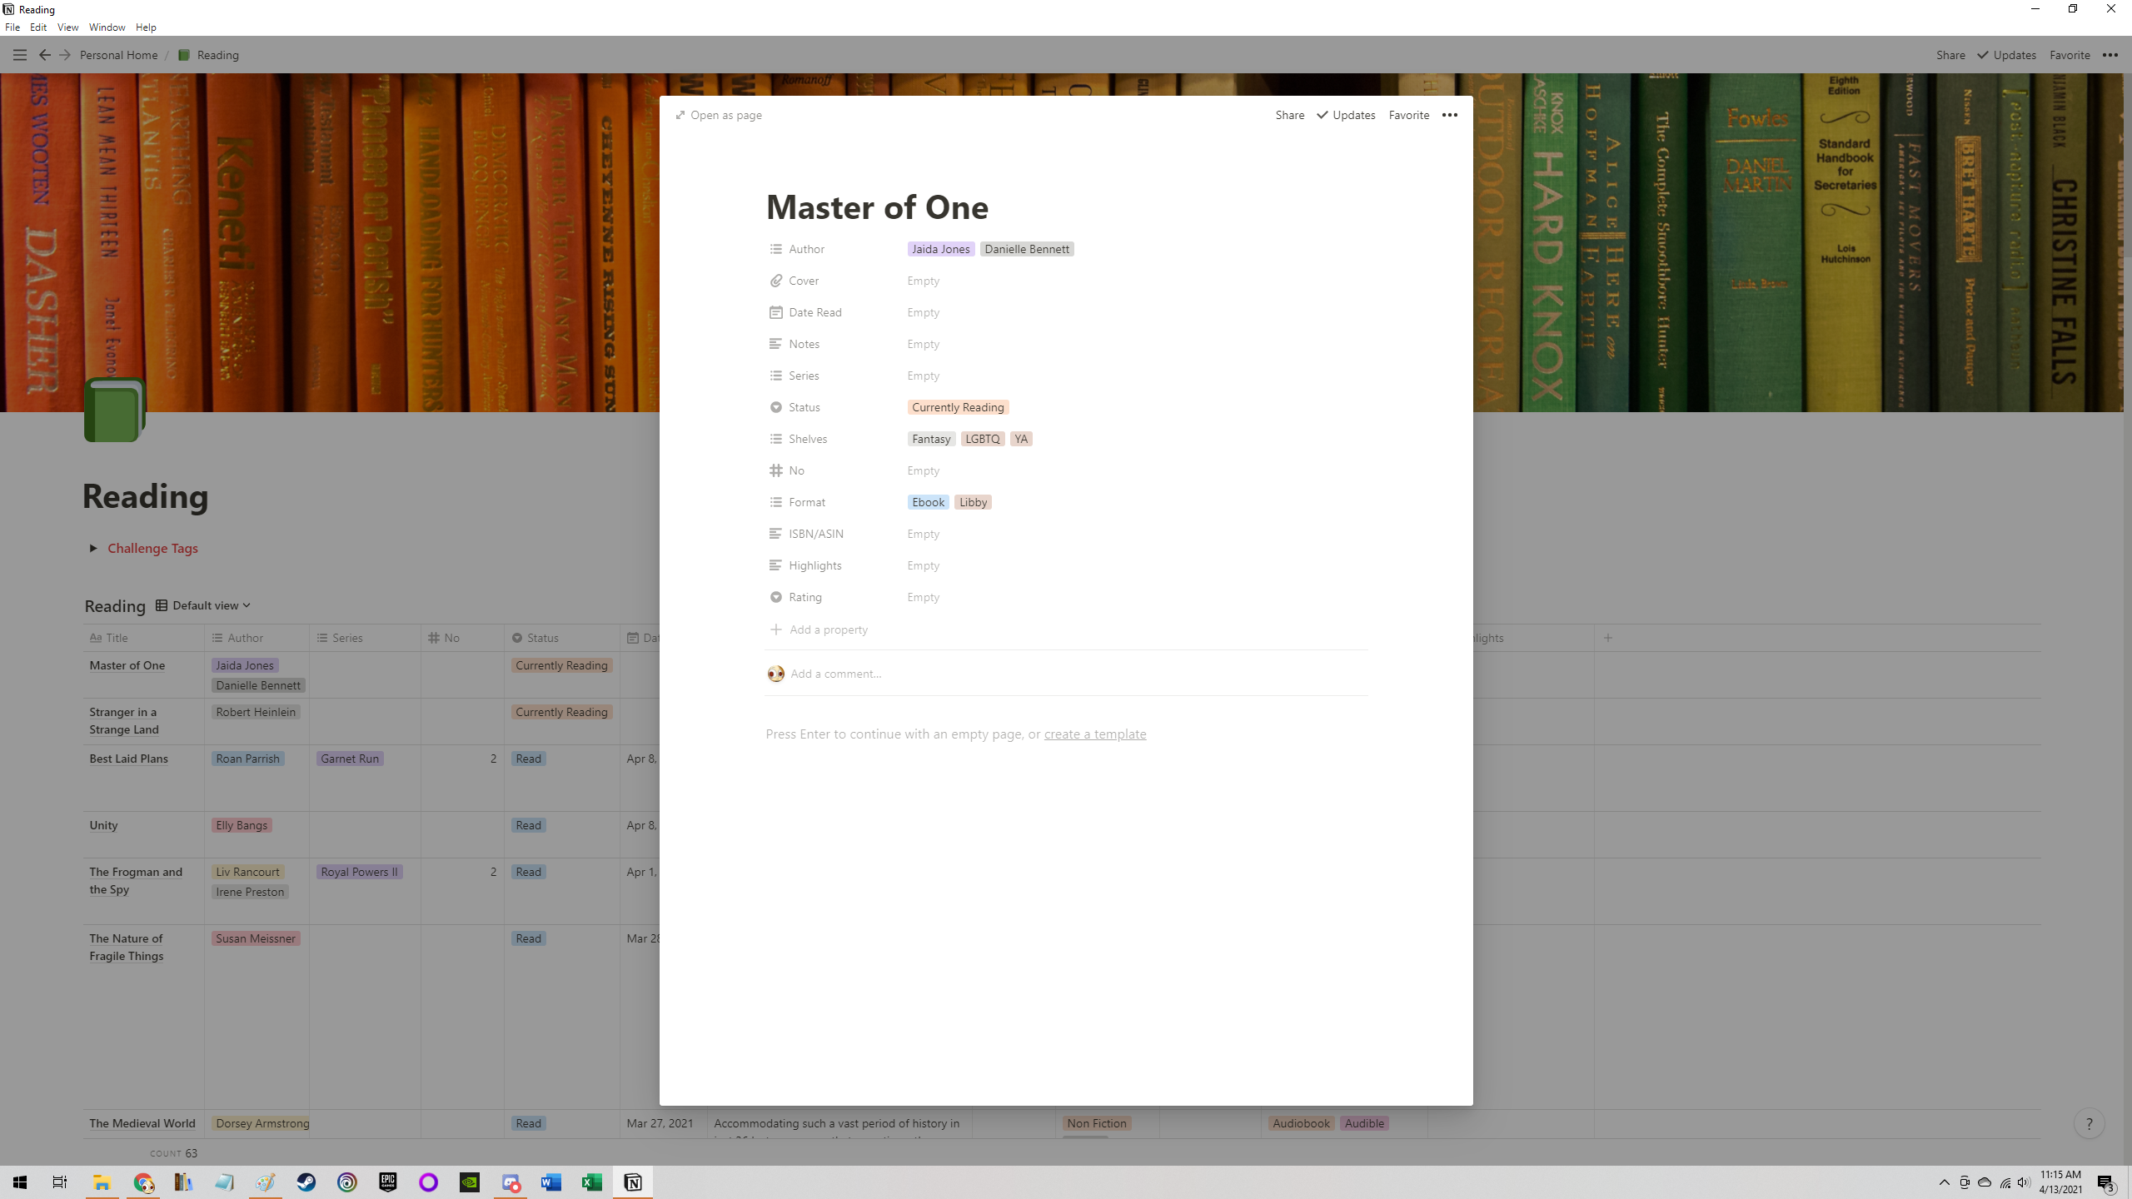Add a new column with plus icon

1608,638
